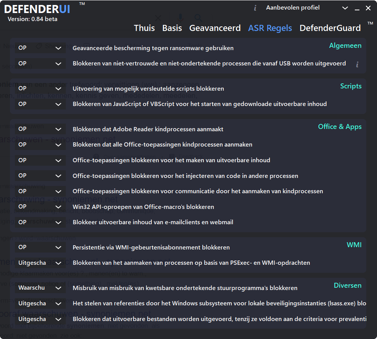Go to the Geavanceerd tab

click(215, 28)
